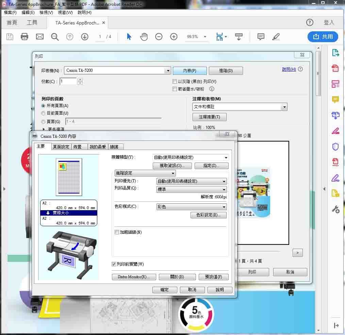Enable print in grayscale checkbox

pyautogui.click(x=175, y=82)
